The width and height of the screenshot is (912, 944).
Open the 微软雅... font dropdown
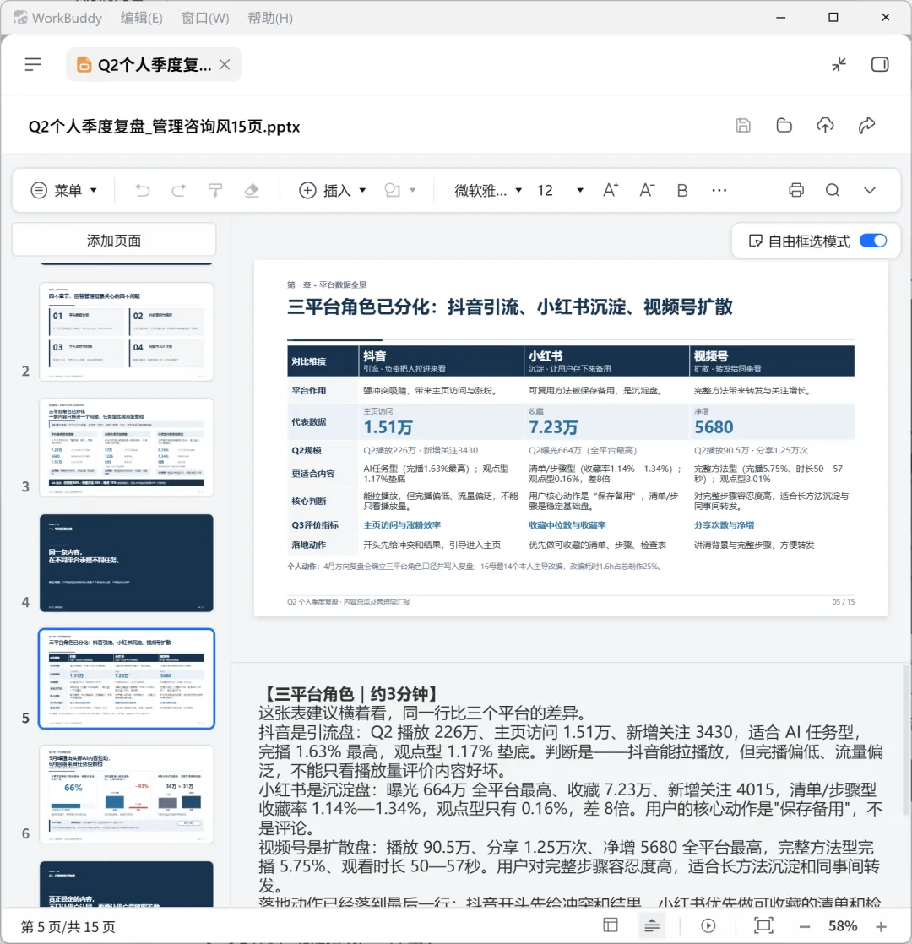(x=488, y=190)
